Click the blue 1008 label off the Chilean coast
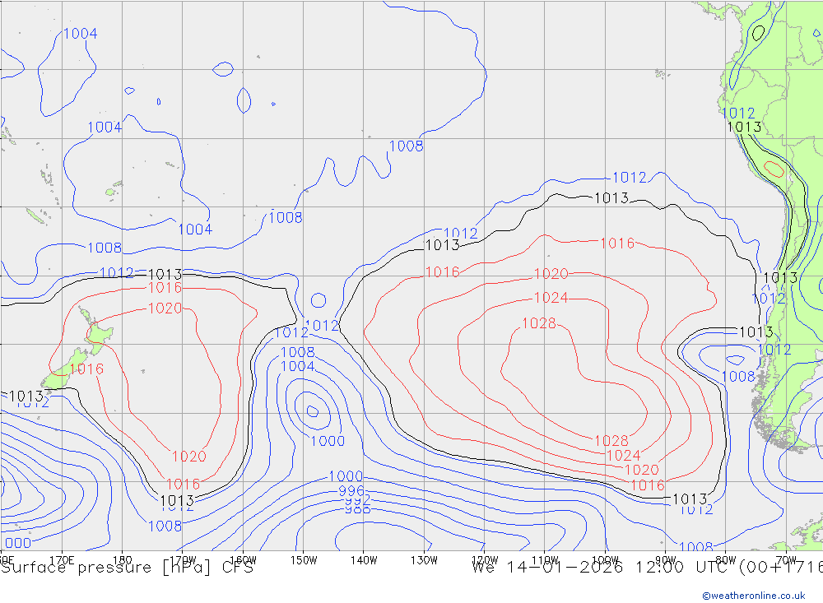 [x=738, y=376]
